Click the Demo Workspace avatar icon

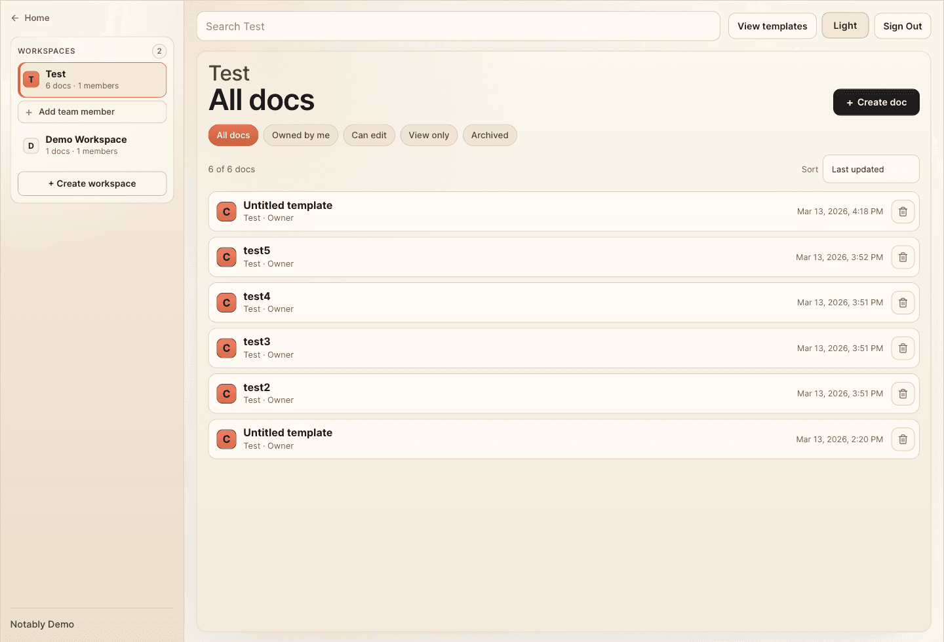click(x=31, y=145)
